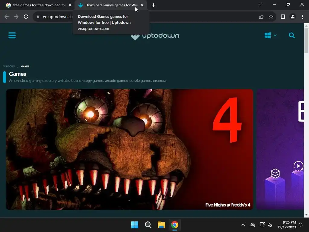Open Five Nights at Freddy's 4 banner
Viewport: 309px width, 232px height.
[x=129, y=149]
